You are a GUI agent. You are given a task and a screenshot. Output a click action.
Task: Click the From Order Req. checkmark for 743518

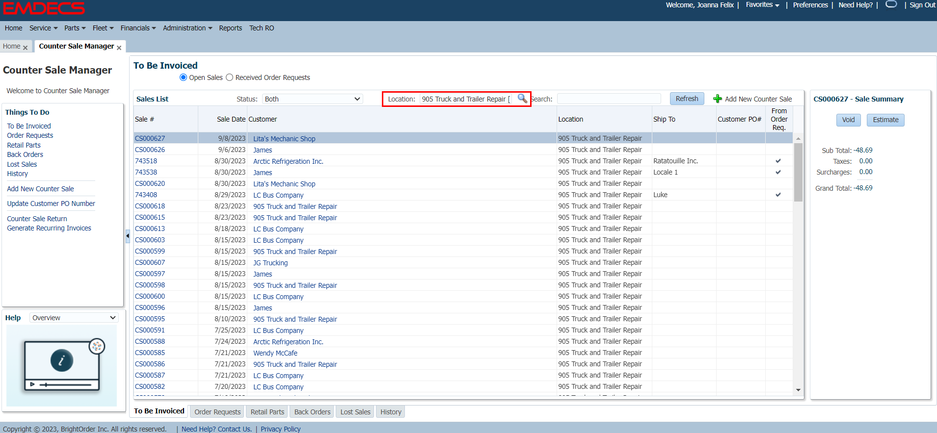pyautogui.click(x=778, y=161)
